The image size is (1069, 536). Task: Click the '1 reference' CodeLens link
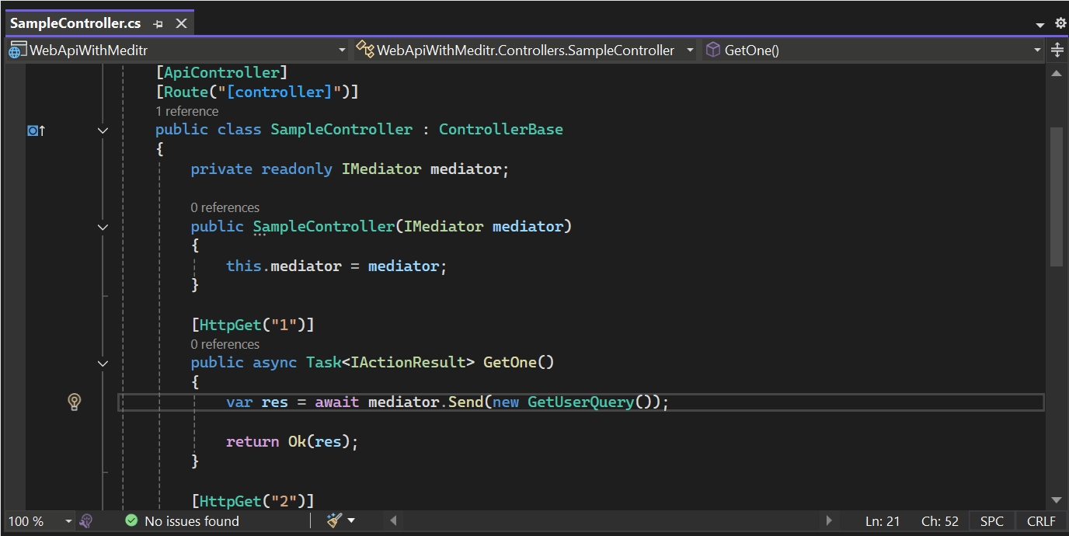[x=187, y=111]
